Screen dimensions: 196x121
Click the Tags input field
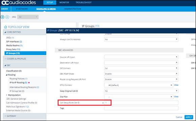coord(141,108)
